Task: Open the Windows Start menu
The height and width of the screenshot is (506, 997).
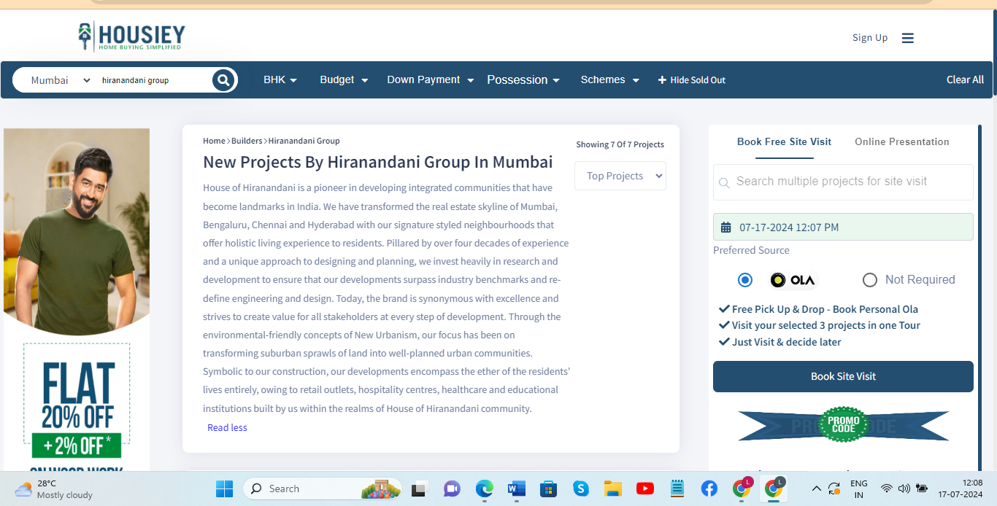Action: (x=224, y=489)
